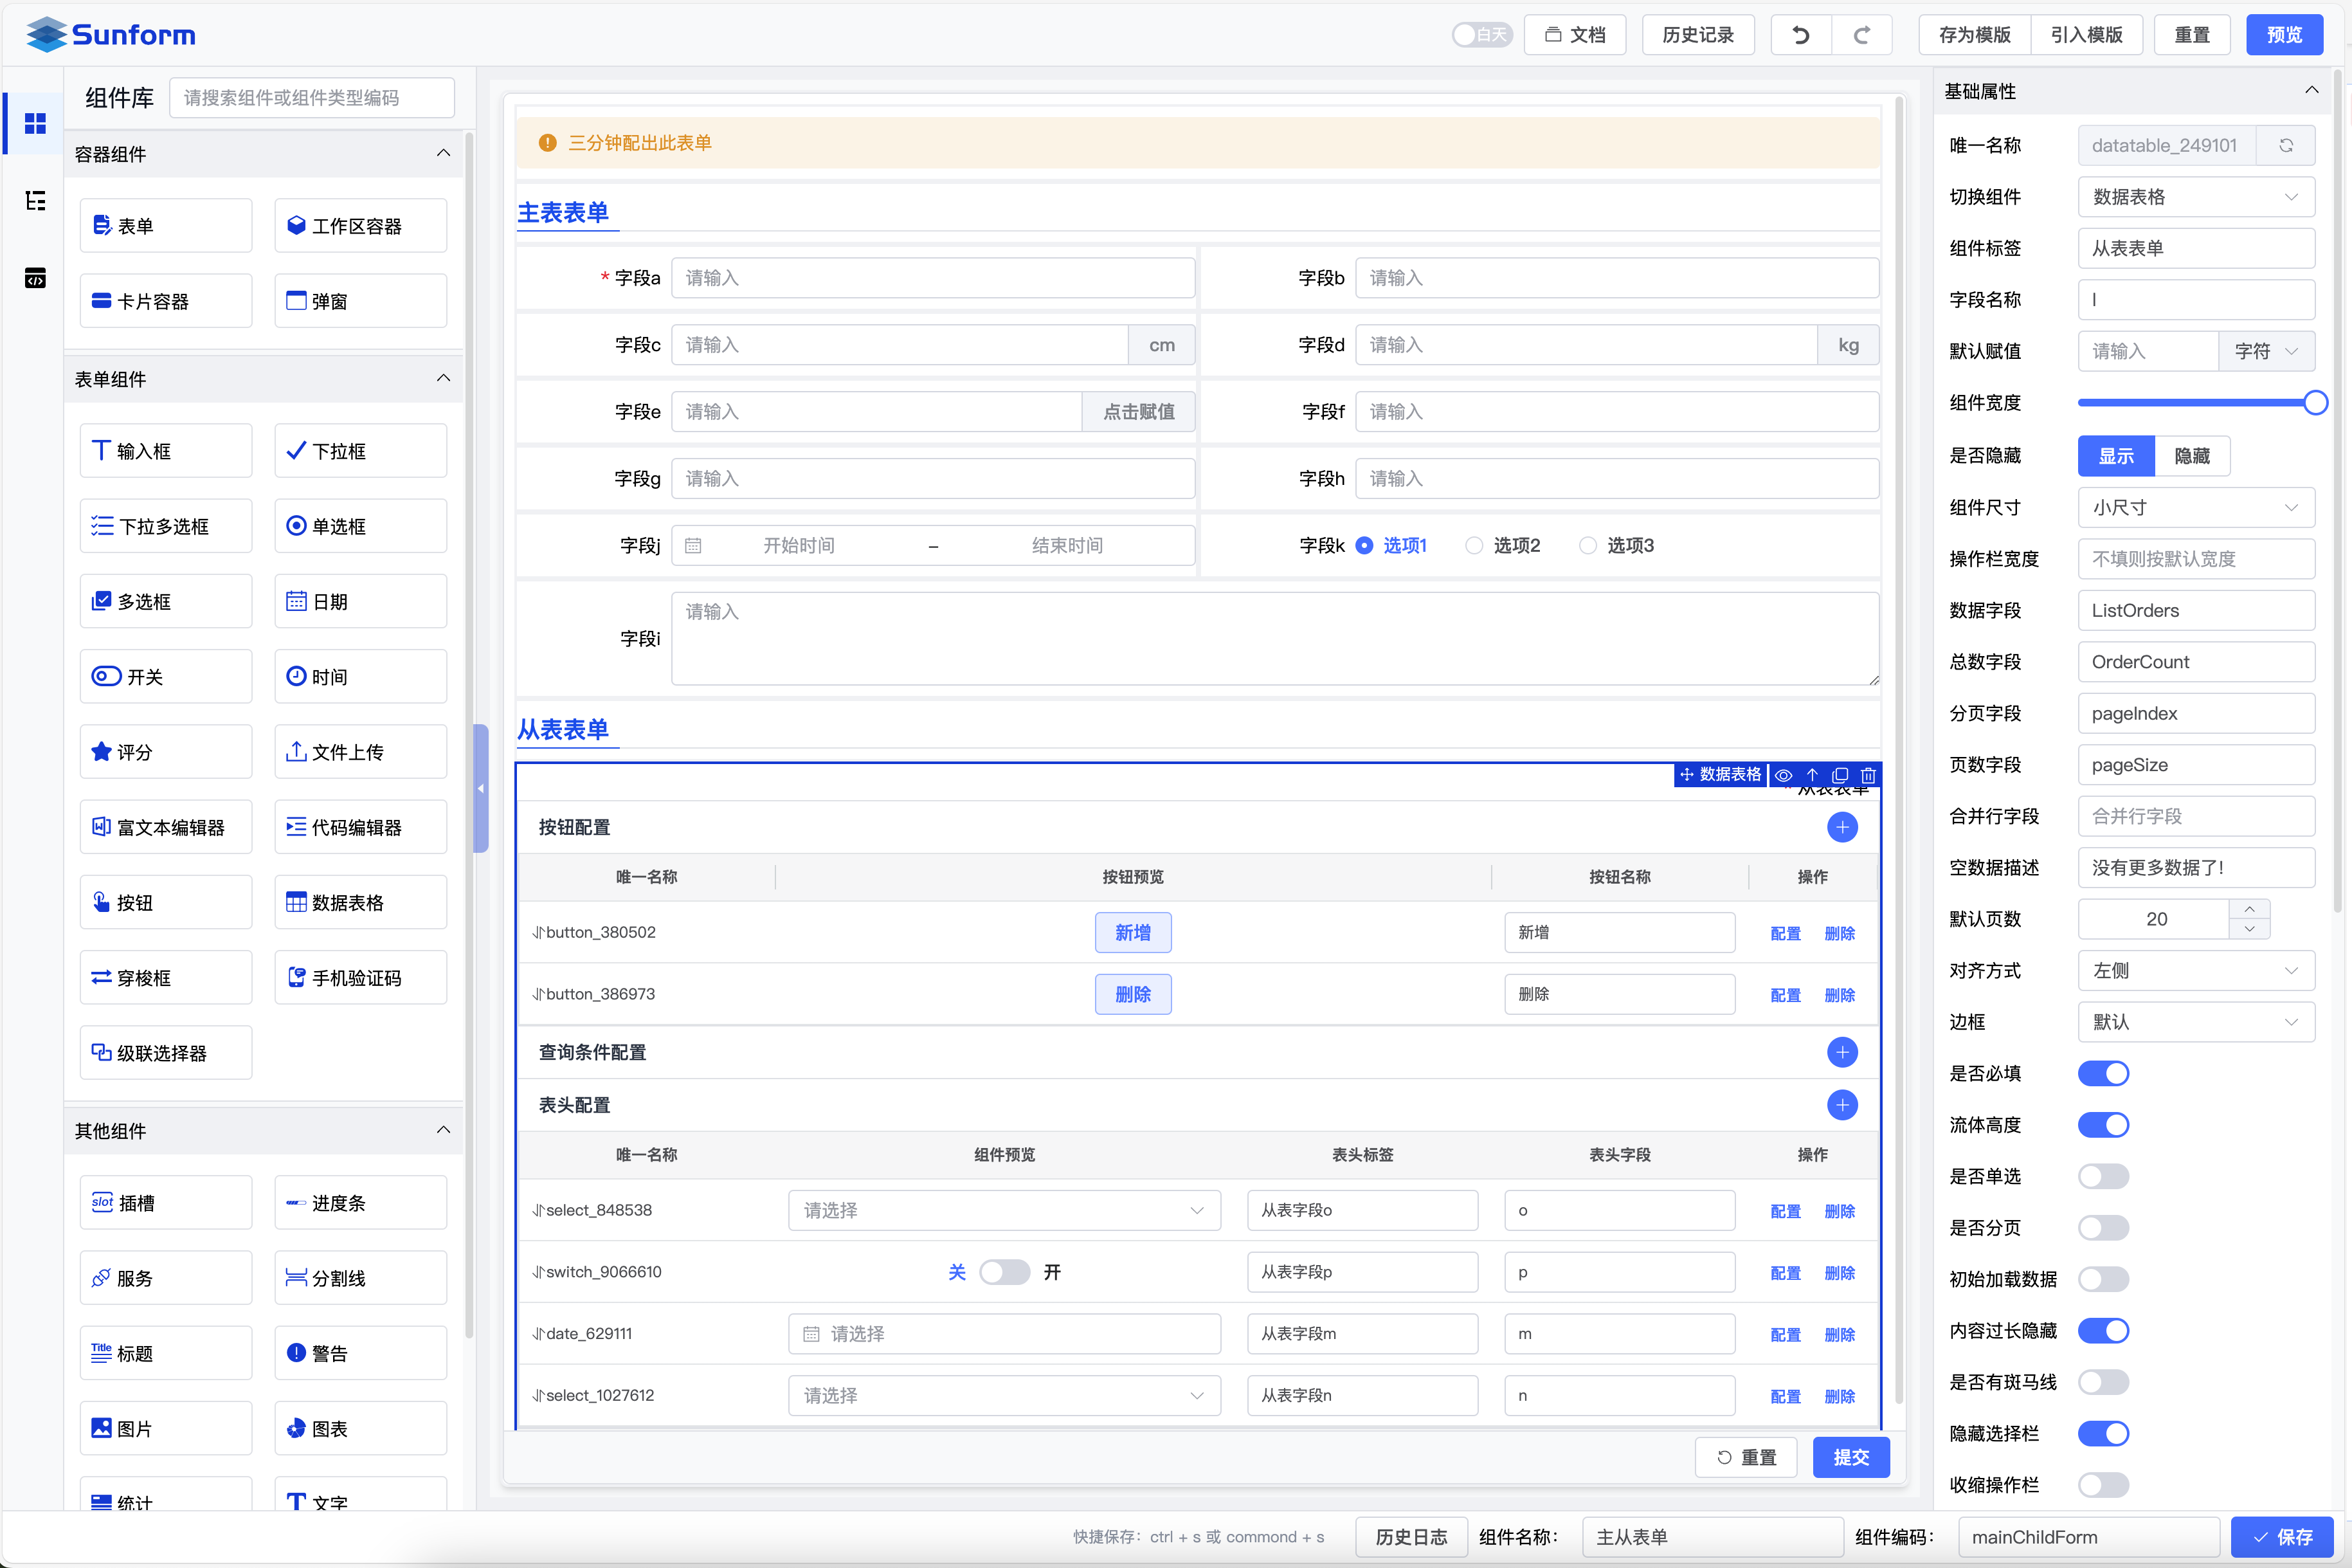The height and width of the screenshot is (1568, 2352).
Task: Open select_848538 preview dropdown
Action: (x=1004, y=1210)
